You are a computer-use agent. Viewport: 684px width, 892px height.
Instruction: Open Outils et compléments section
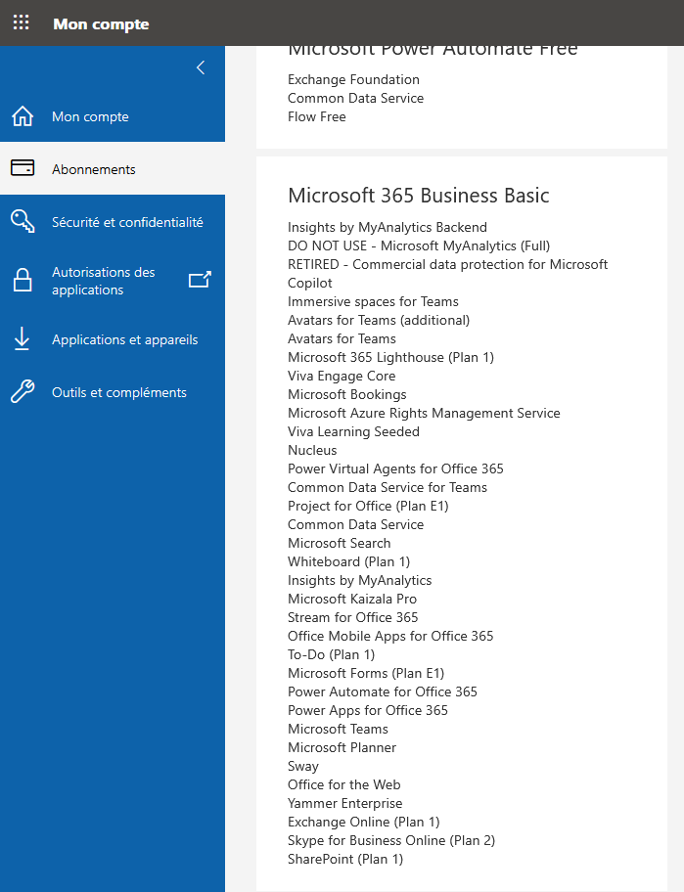(113, 392)
